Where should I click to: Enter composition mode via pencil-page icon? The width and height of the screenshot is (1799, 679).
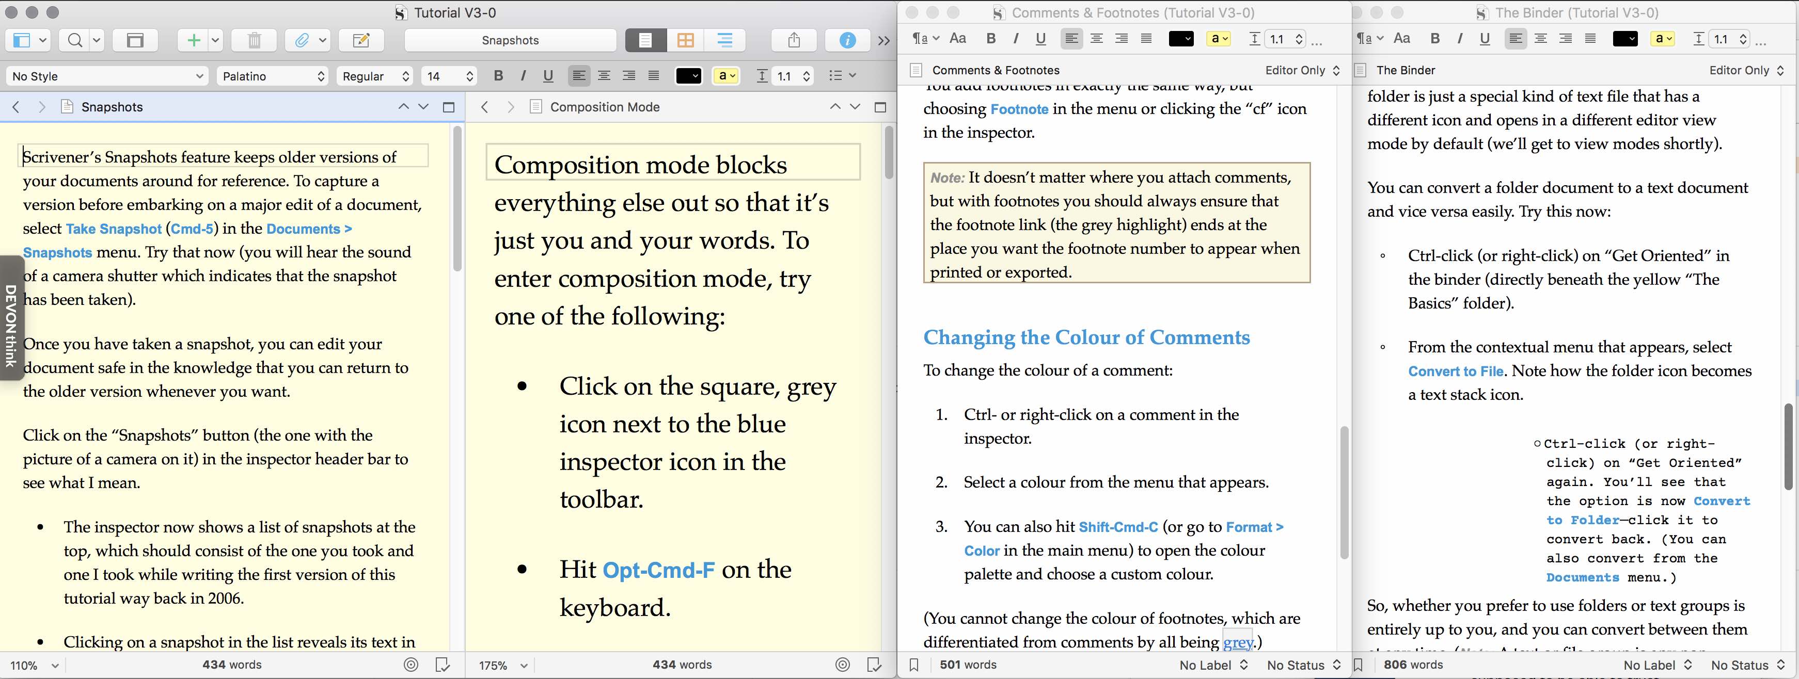(x=361, y=40)
